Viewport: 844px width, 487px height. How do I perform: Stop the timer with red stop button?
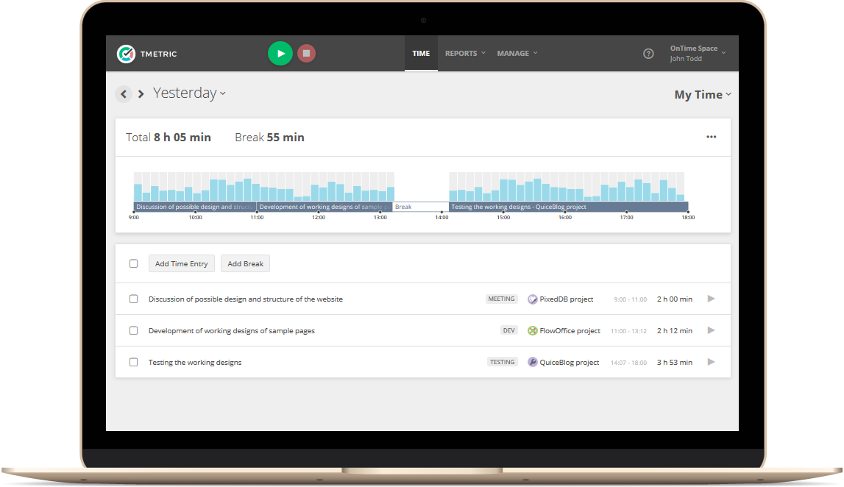pos(306,53)
